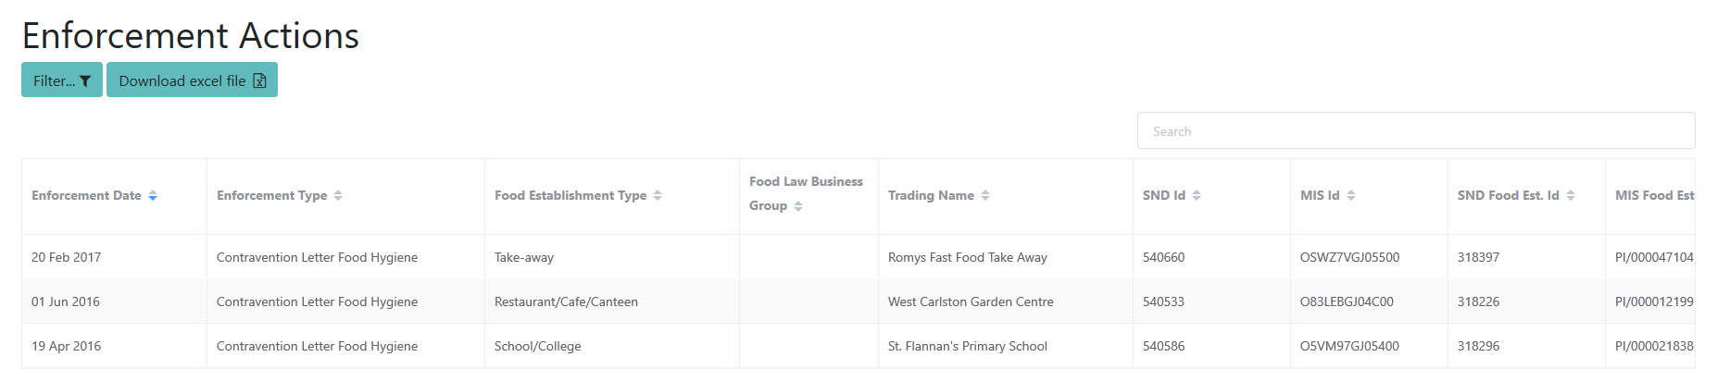Select the Romys Fast Food Take Away row

[859, 257]
